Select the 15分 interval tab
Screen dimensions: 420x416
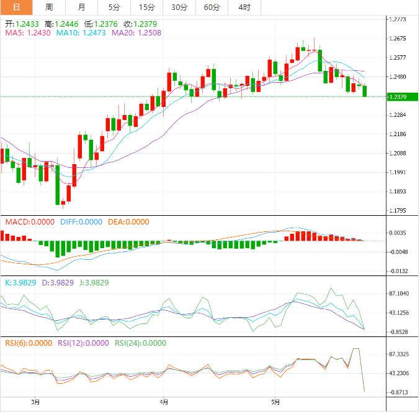(x=146, y=7)
